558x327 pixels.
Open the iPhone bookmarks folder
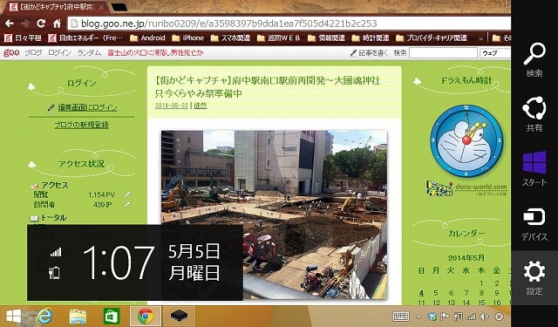point(188,37)
